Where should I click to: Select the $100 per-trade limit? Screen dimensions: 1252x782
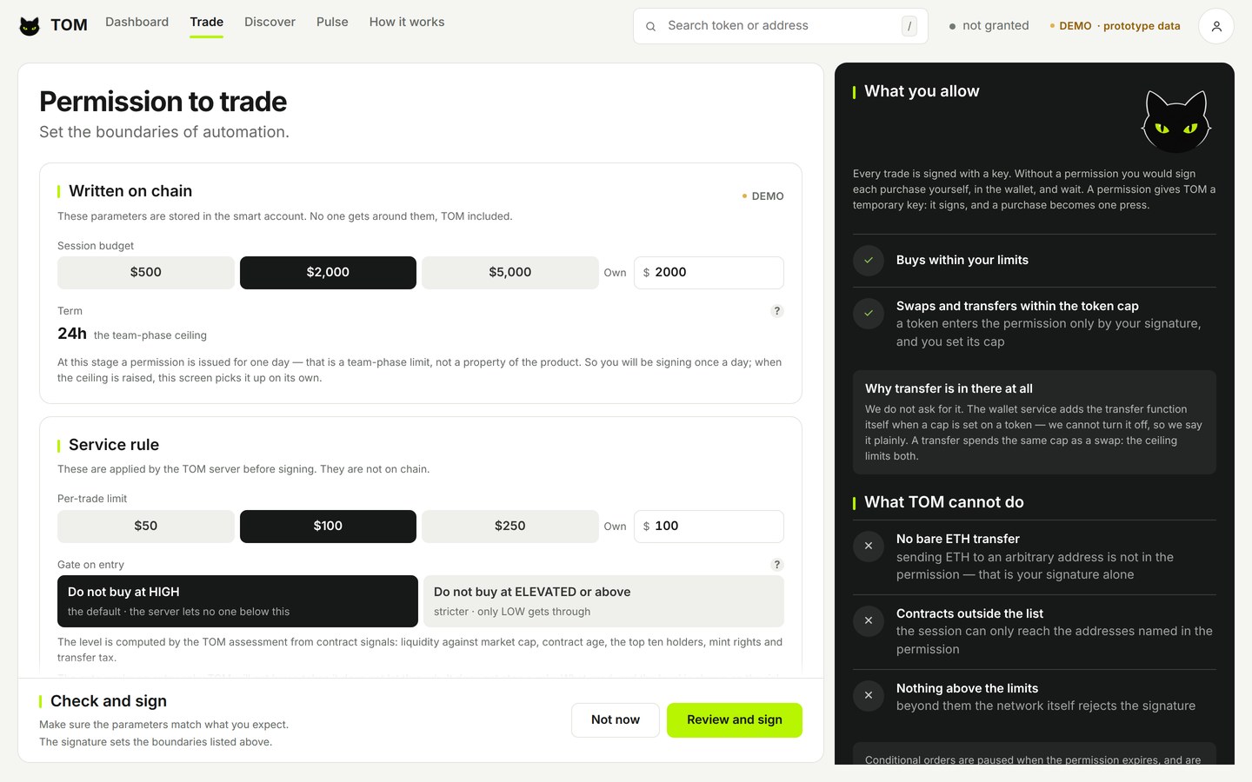[x=328, y=527]
